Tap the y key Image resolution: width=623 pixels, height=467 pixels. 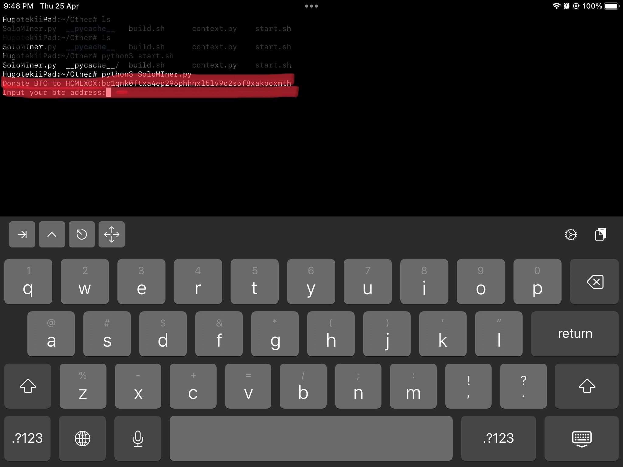click(x=311, y=282)
